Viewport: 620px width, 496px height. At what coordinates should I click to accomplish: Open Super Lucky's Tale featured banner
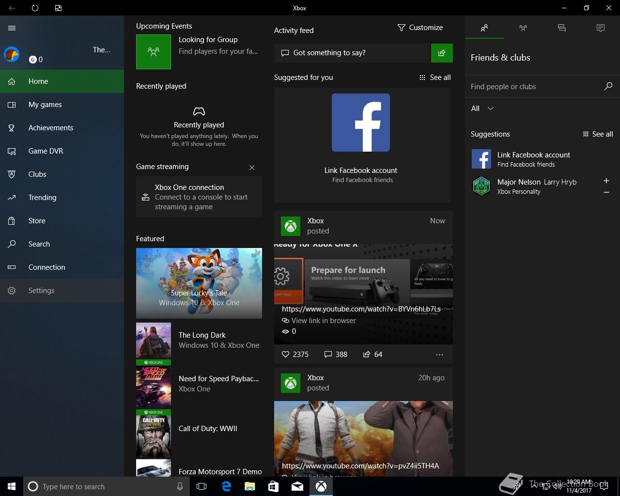coord(199,283)
